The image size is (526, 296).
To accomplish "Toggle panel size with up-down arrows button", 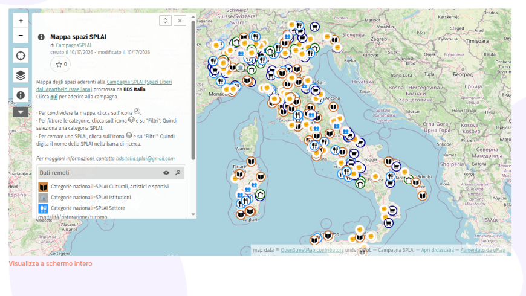I will (166, 21).
